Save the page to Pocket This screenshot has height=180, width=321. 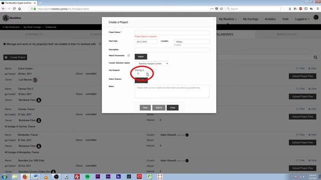point(217,9)
